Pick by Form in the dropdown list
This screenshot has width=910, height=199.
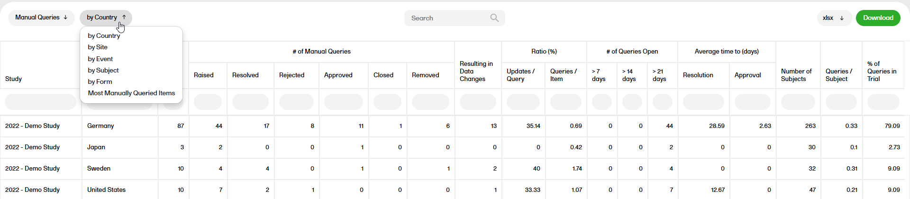point(100,81)
